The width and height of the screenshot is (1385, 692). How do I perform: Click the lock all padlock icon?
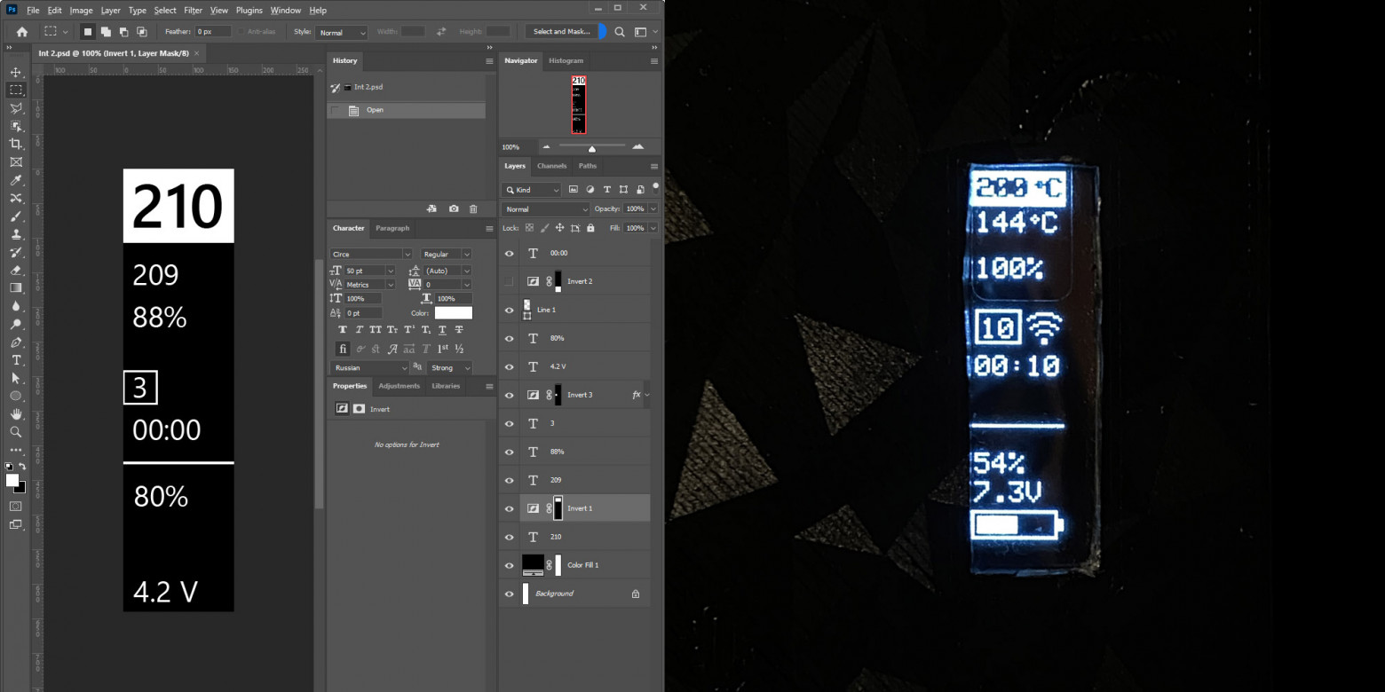point(590,228)
